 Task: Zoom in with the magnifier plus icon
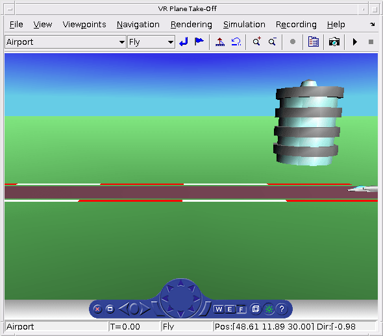(x=256, y=42)
